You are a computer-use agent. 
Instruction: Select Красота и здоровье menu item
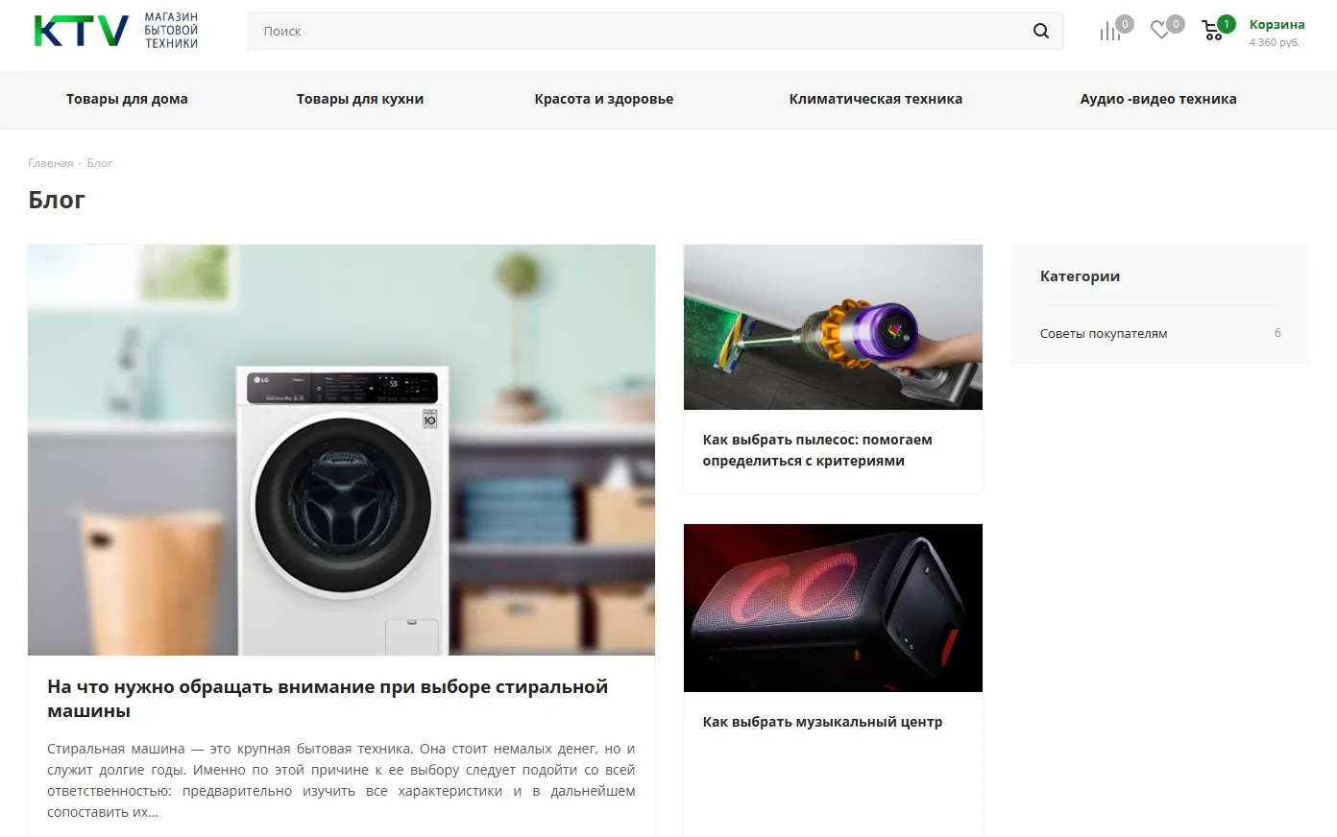pos(603,99)
